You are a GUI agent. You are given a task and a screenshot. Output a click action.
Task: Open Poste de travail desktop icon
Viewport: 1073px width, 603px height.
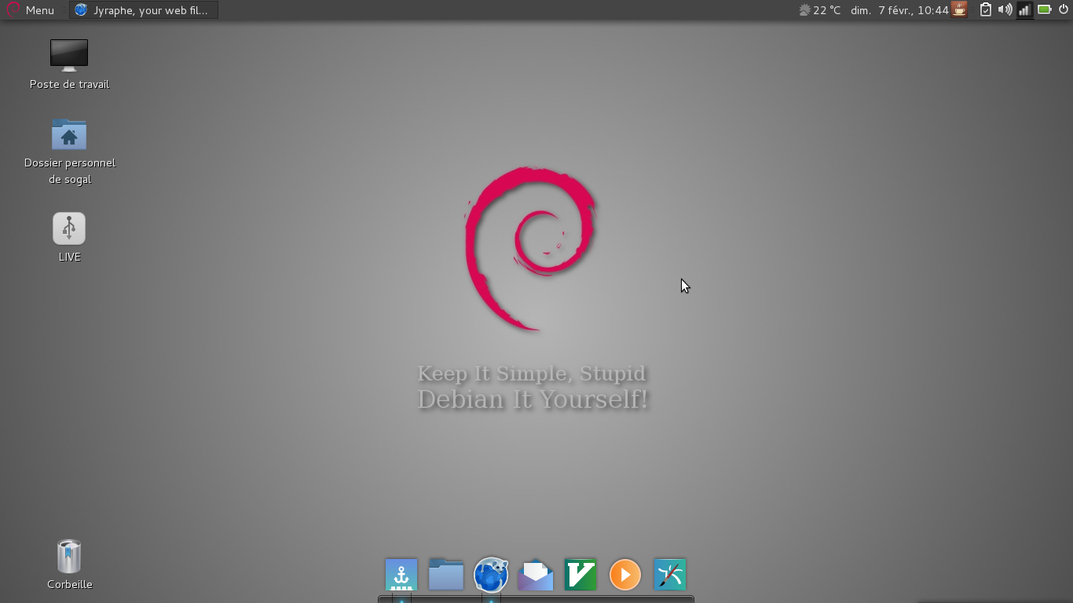pos(69,57)
